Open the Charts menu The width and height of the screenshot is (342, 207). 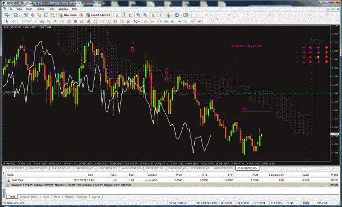point(40,9)
